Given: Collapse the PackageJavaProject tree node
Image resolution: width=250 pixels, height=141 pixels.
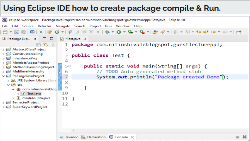Looking at the screenshot, I should pos(3,76).
